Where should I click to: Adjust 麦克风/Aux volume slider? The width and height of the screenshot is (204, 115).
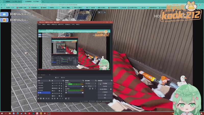(x=75, y=87)
